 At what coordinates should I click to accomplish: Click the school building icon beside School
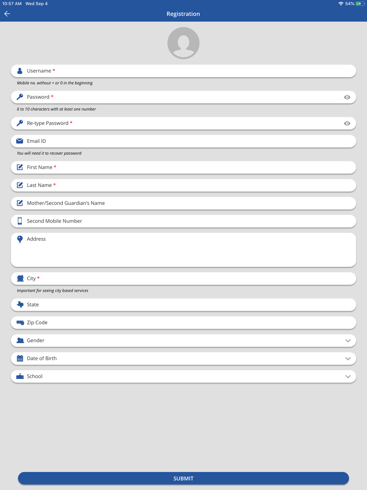coord(20,376)
